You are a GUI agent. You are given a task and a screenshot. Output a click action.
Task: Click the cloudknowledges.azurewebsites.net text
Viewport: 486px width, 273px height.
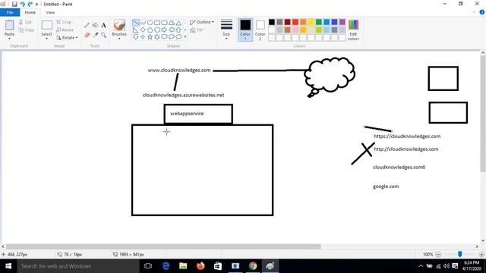click(183, 95)
